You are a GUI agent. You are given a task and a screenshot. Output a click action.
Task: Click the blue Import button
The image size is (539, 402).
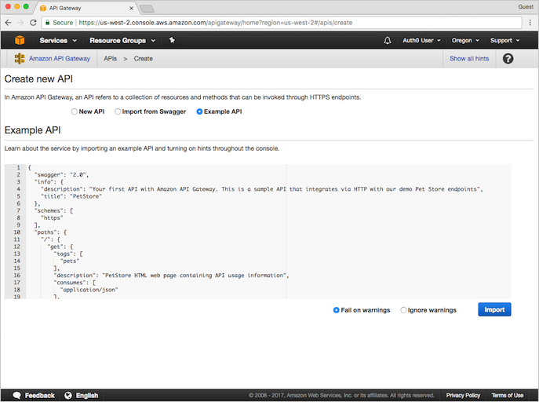[x=494, y=309]
